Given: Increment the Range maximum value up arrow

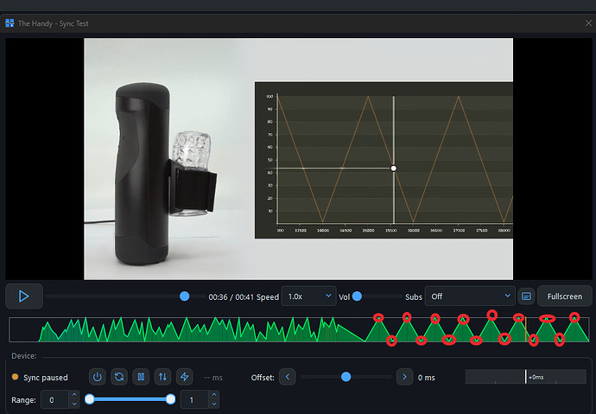Looking at the screenshot, I should (214, 395).
